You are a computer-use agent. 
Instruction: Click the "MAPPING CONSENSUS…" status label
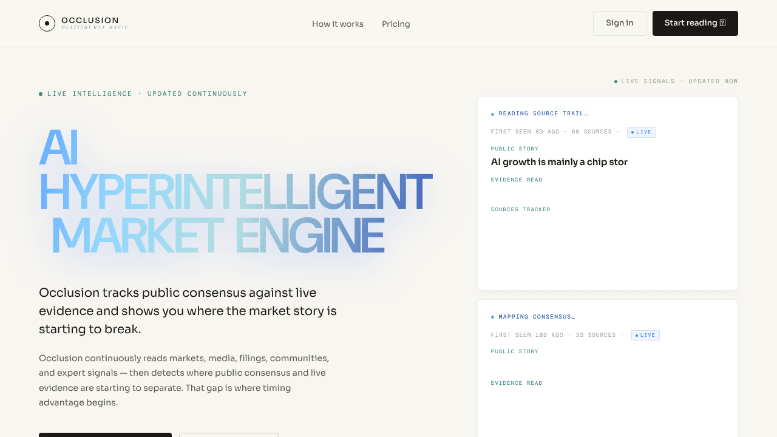537,317
